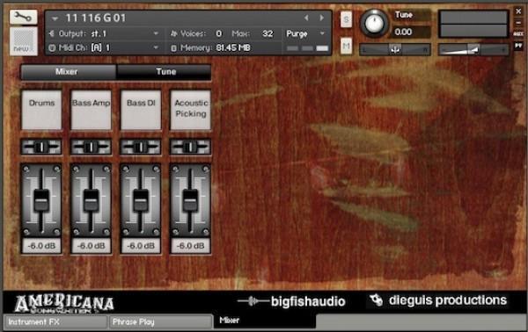Toggle the Mute M button
Viewport: 528px width, 332px height.
tap(346, 46)
